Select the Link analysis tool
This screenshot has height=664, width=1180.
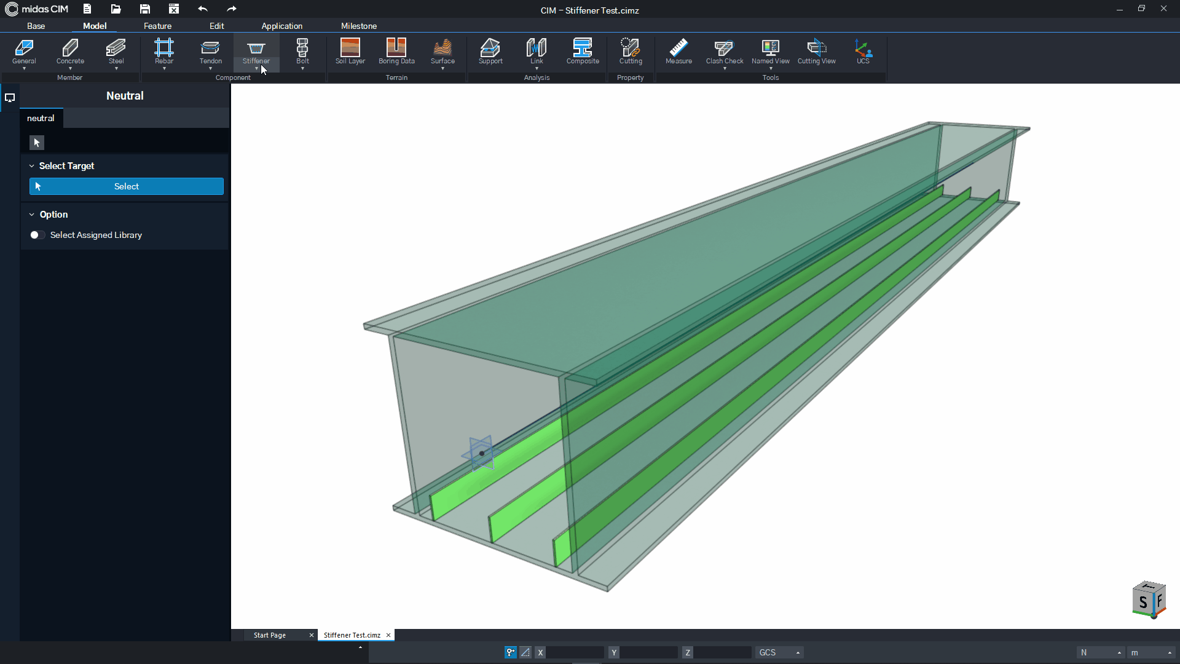click(537, 52)
